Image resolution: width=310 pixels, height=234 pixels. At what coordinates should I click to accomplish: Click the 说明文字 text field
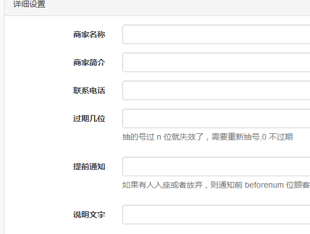pos(216,215)
